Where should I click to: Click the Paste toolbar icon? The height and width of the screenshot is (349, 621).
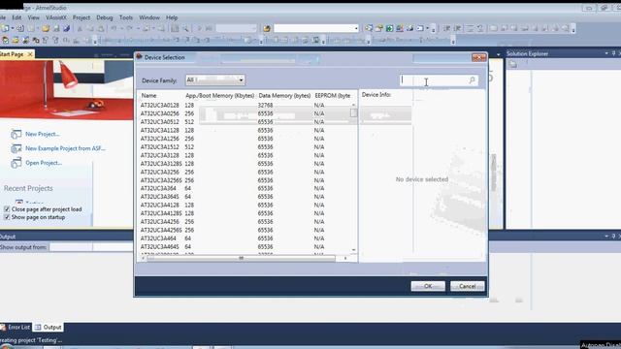[101, 28]
